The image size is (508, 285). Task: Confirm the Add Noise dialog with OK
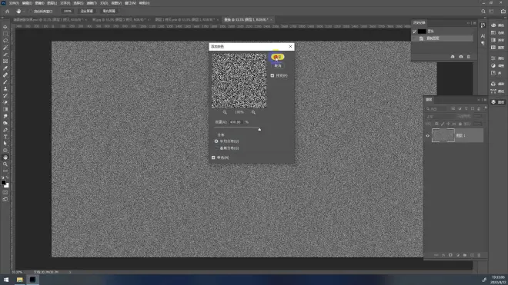[278, 57]
